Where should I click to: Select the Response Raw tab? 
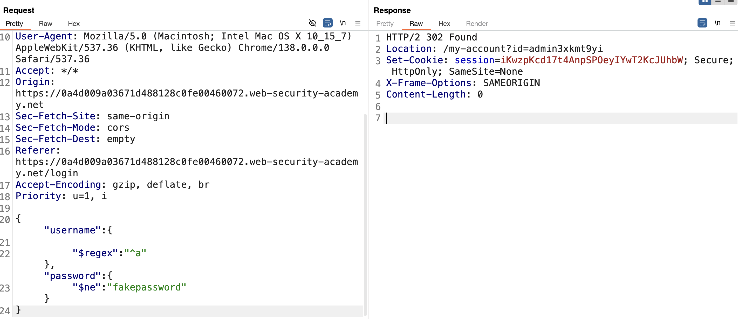click(416, 24)
